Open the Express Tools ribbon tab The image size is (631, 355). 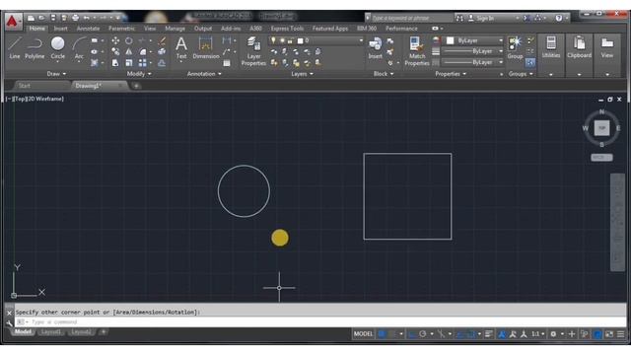pyautogui.click(x=287, y=29)
